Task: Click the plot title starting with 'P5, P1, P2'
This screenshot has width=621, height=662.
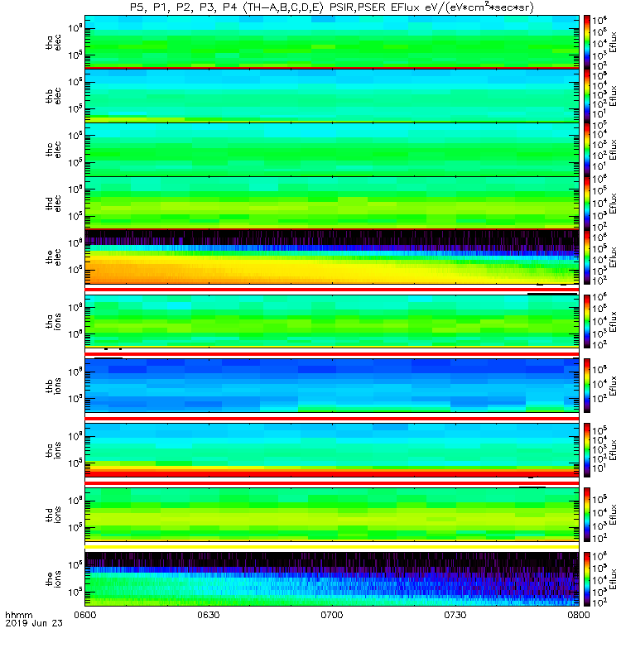Action: [x=332, y=7]
